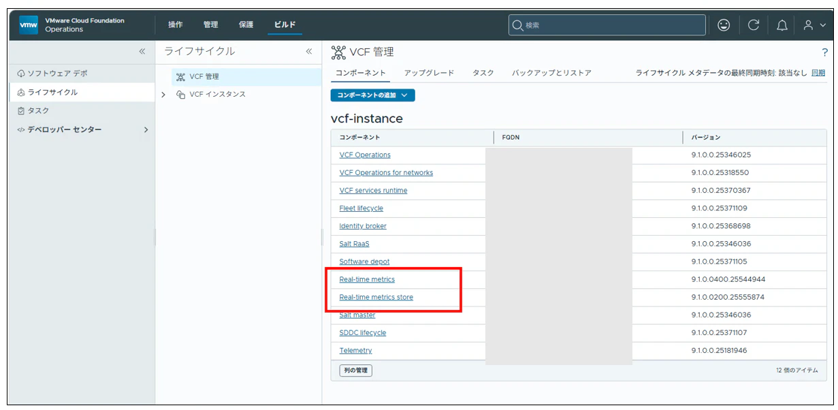Screen dimensions: 838x410
Task: Click the デベロッパー センター code icon
Action: (21, 130)
